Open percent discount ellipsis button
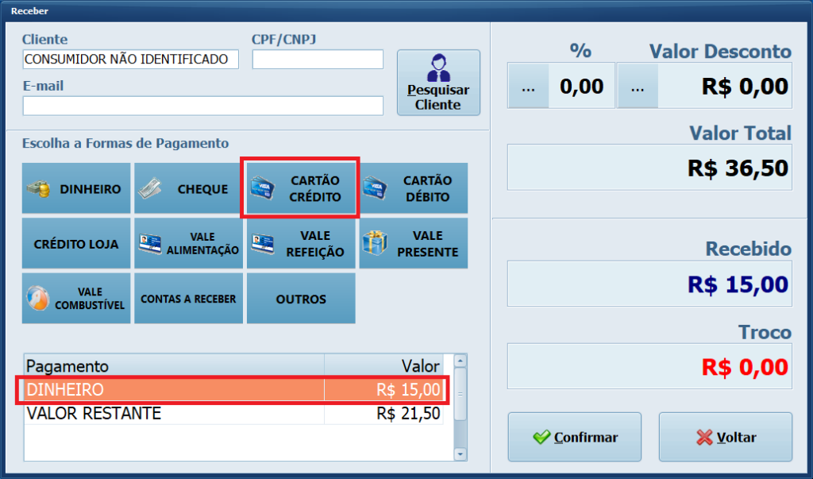 tap(528, 87)
